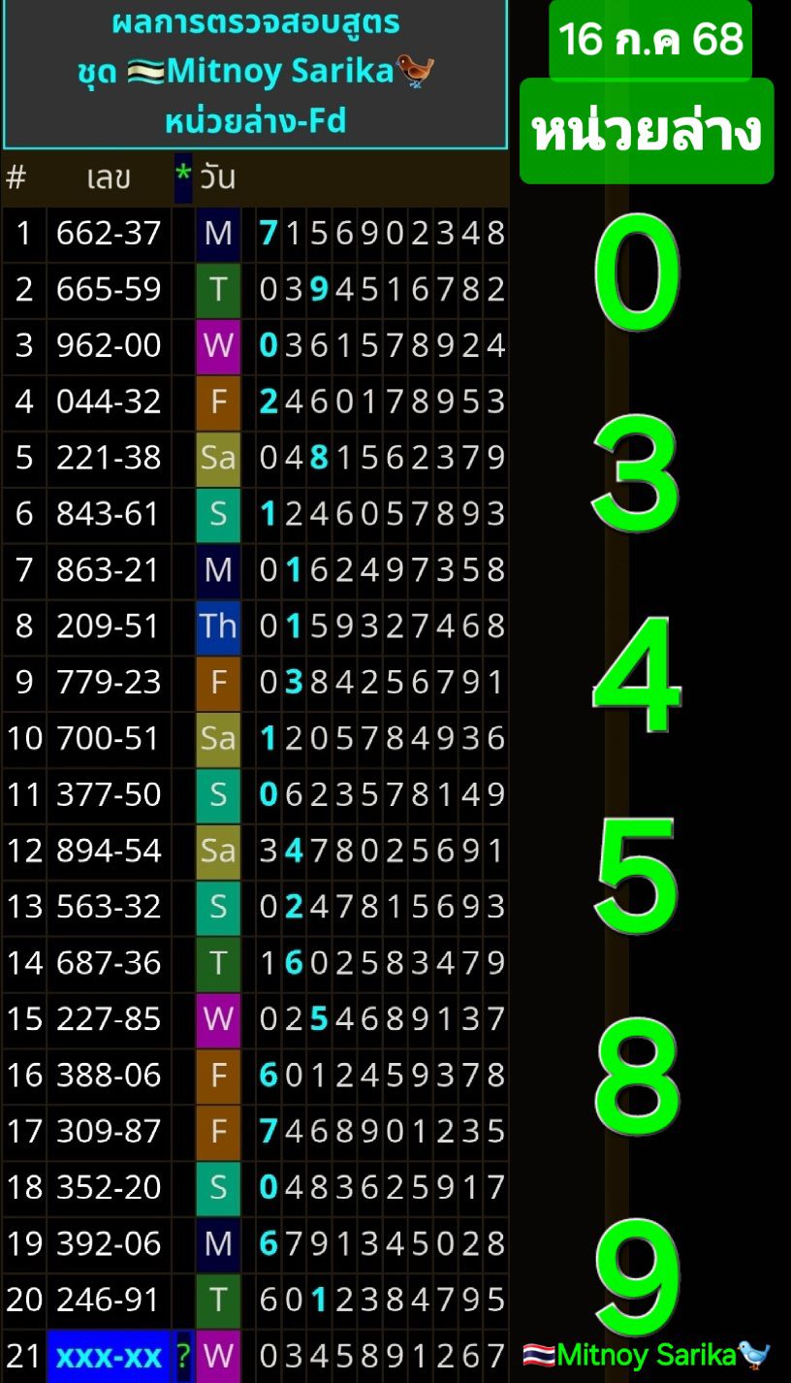Click the question mark cell in row 21
791x1383 pixels.
[x=183, y=1355]
